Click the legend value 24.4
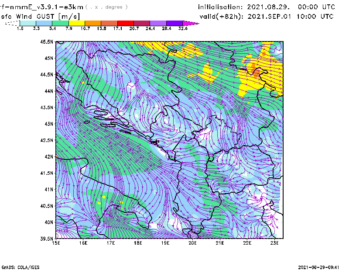349x270 pixels. pyautogui.click(x=150, y=28)
